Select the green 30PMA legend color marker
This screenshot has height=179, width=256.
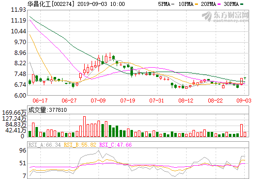pyautogui.click(x=242, y=4)
